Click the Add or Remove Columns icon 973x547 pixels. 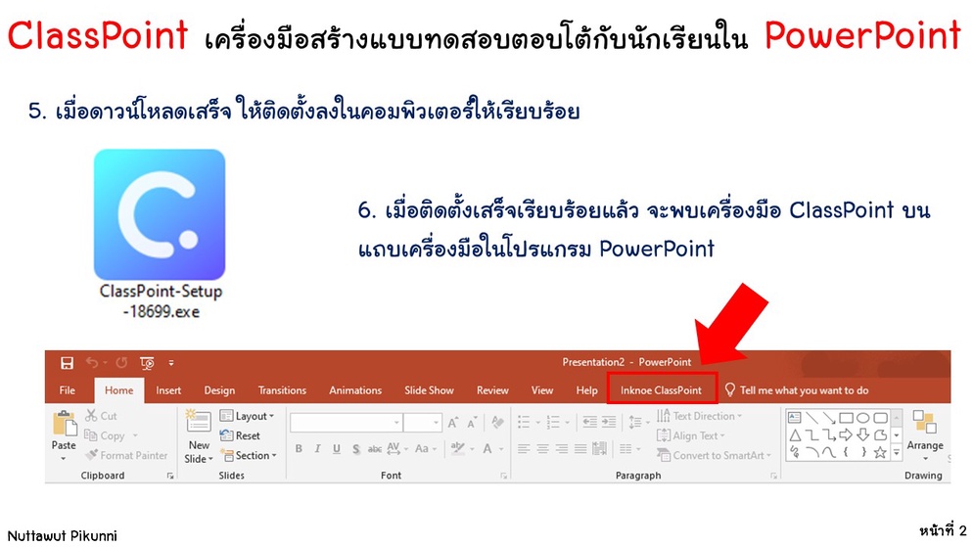pos(625,448)
